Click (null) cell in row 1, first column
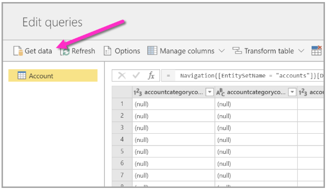Screen dimensions: 326x190 click(x=174, y=104)
